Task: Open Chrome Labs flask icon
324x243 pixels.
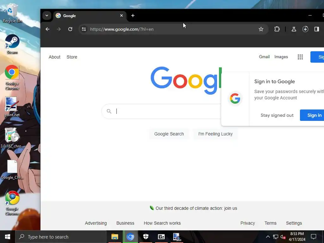Action: [294, 29]
